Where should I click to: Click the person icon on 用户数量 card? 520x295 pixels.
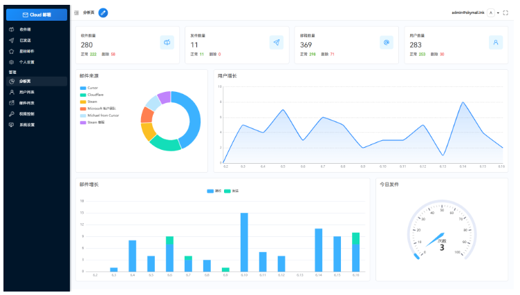pos(496,42)
